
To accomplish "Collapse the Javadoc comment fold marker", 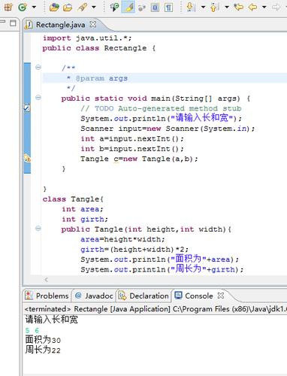I will [38, 67].
